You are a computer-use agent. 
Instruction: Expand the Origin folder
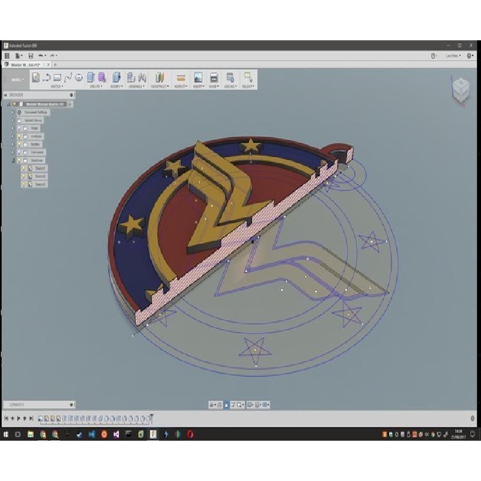[13, 128]
